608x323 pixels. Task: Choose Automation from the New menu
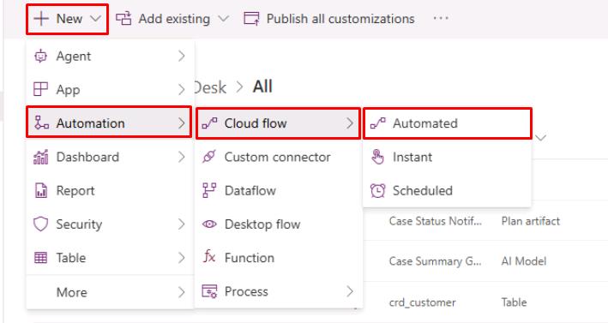point(109,123)
